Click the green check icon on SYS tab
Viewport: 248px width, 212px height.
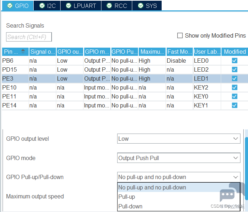click(x=140, y=6)
